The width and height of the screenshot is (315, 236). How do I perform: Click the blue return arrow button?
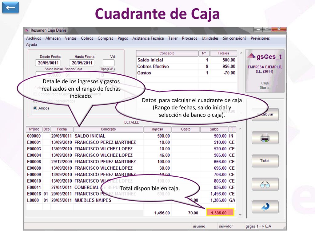click(x=265, y=207)
